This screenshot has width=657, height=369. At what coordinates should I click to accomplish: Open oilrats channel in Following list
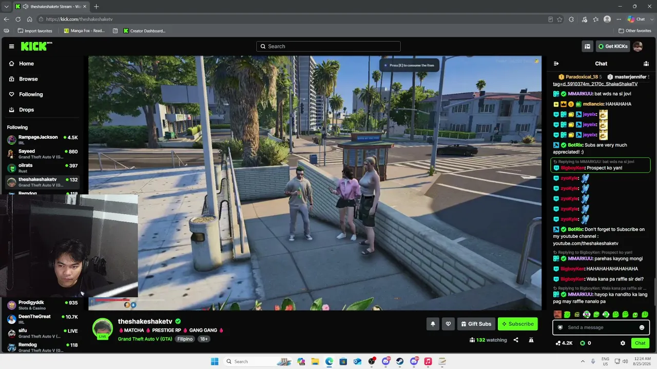pyautogui.click(x=43, y=168)
